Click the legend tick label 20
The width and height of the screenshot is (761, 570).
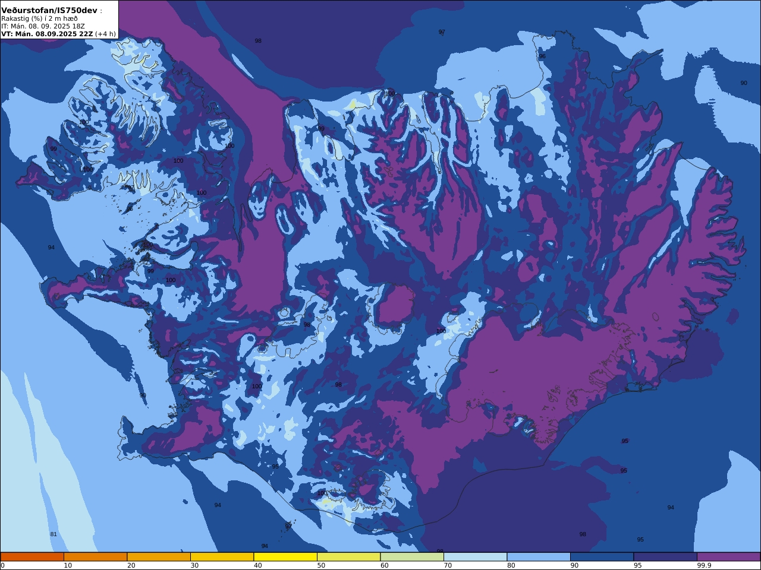pos(131,565)
